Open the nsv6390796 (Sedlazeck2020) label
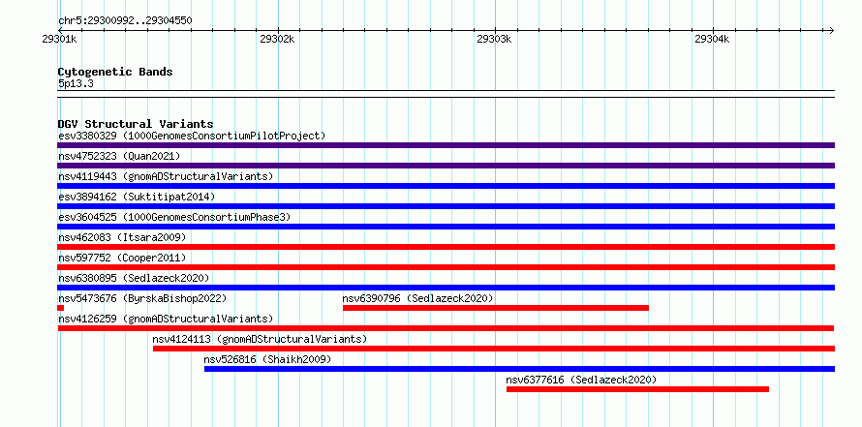Screen dimensions: 862x427 click(x=417, y=298)
